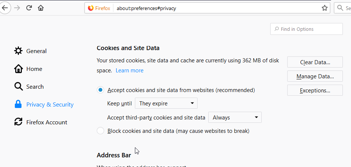The image size is (351, 167).
Task: Select Accept cookies and site data radio button
Action: (100, 90)
